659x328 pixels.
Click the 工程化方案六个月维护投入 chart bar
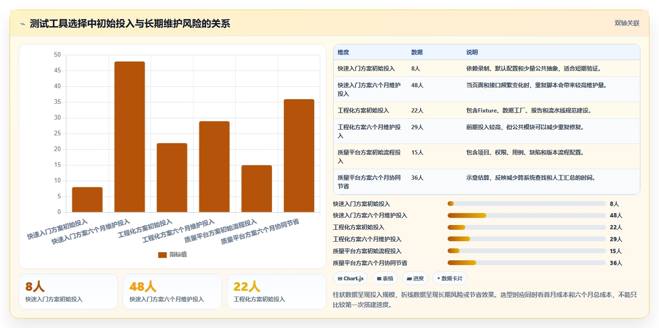point(214,167)
